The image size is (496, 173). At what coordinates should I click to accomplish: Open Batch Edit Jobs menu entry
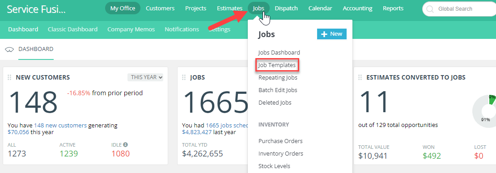278,90
